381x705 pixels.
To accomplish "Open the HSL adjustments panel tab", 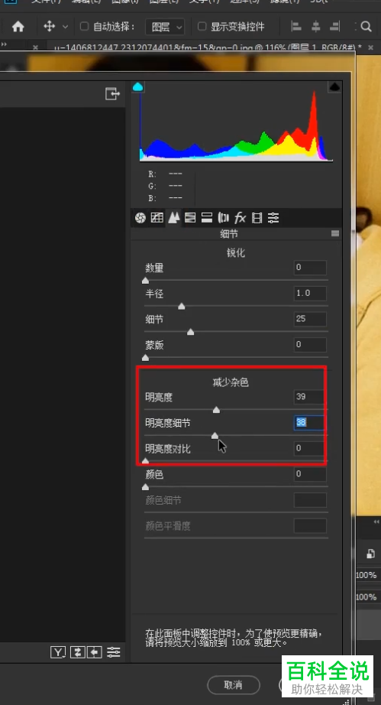I will [190, 219].
